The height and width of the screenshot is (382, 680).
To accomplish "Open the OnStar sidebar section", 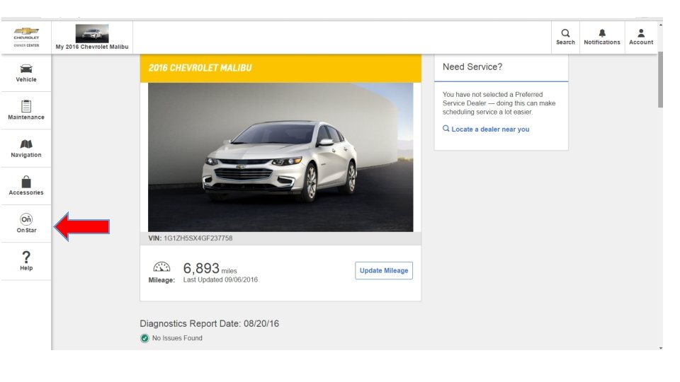I will (x=26, y=224).
